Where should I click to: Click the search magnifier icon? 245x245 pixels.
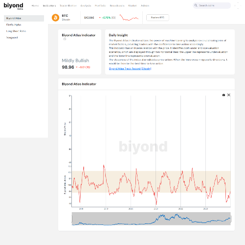pyautogui.click(x=196, y=5)
